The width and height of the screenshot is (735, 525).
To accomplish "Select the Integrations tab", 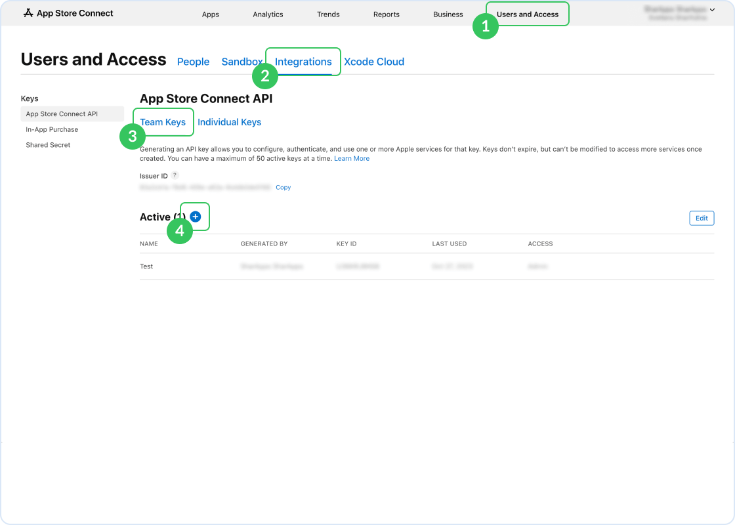I will (x=303, y=61).
